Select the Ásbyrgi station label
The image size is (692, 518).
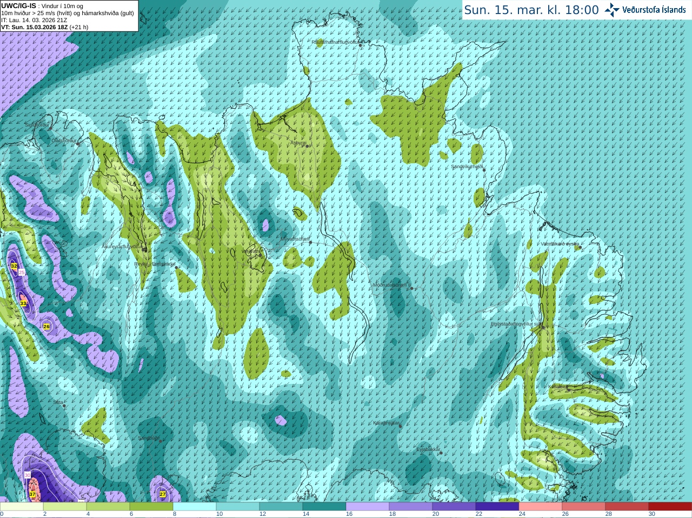(x=298, y=143)
